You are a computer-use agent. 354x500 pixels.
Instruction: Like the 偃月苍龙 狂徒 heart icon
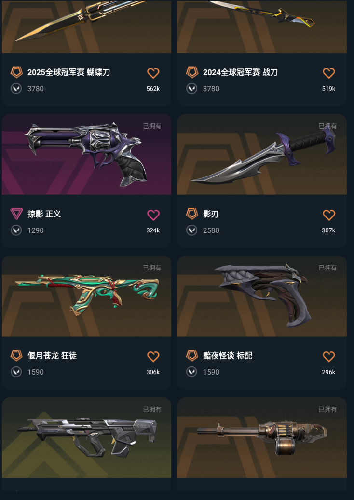tap(153, 356)
